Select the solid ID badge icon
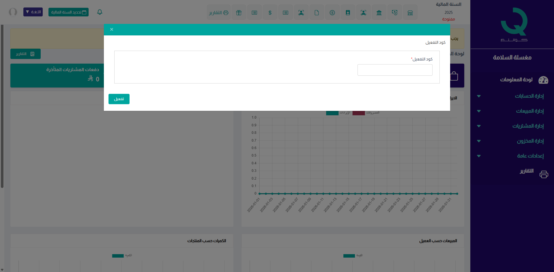The height and width of the screenshot is (272, 554). (x=348, y=13)
